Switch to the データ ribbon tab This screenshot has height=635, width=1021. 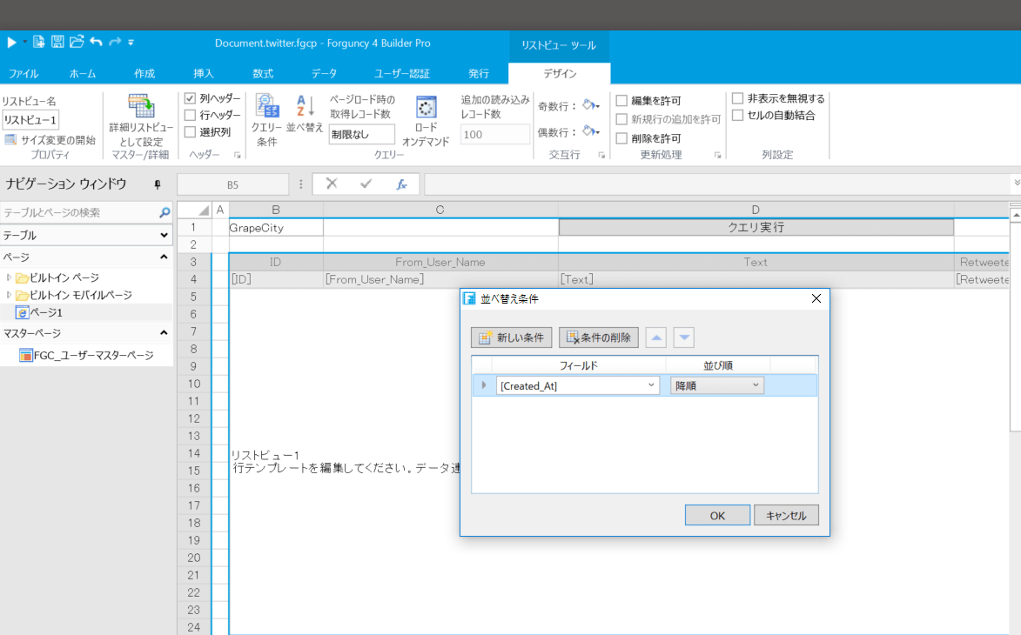coord(325,74)
